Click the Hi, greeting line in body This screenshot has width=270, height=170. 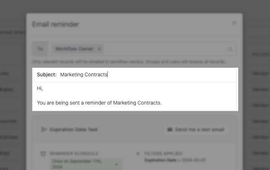[x=40, y=88]
